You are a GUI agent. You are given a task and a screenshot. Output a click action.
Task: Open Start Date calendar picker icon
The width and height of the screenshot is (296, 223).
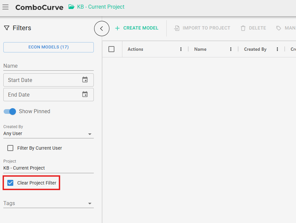(x=85, y=80)
